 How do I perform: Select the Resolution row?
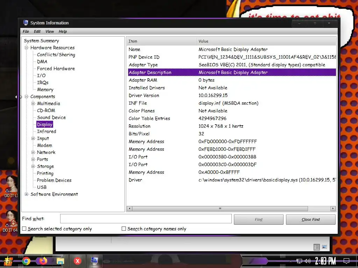232,126
